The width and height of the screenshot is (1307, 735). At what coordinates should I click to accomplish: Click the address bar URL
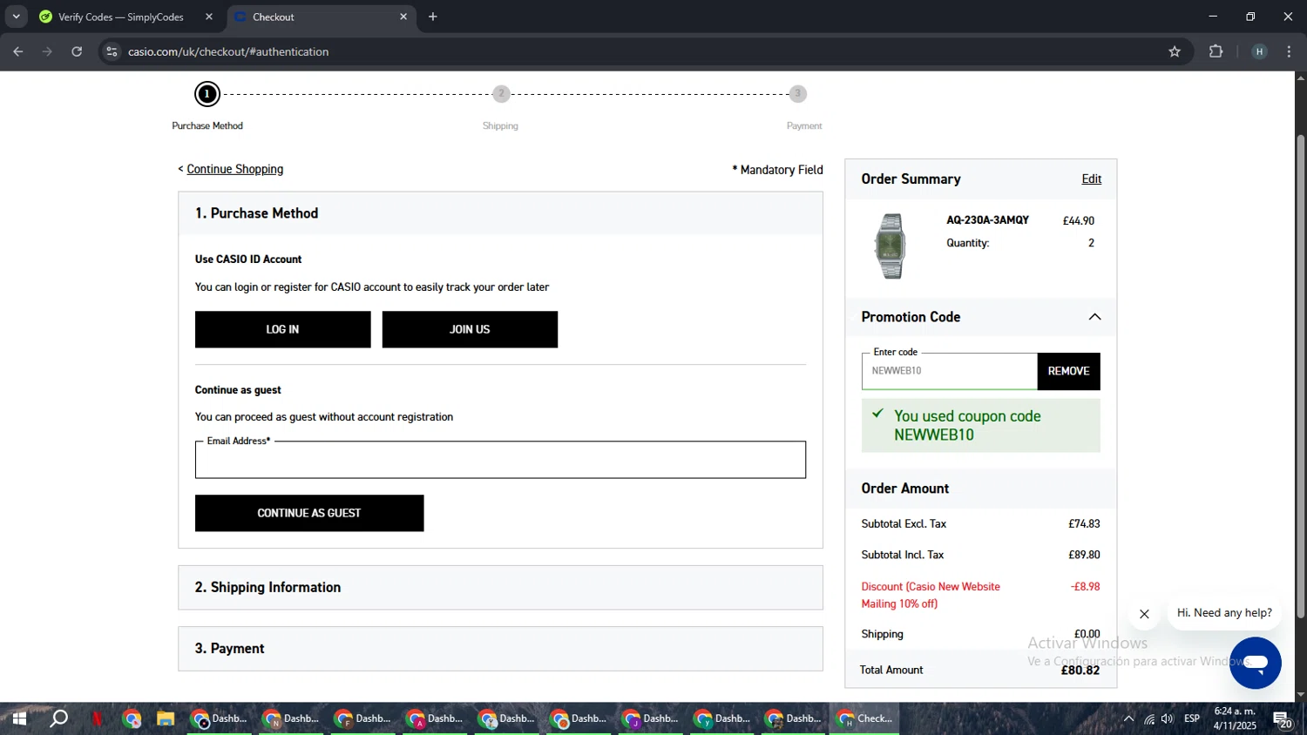(228, 51)
